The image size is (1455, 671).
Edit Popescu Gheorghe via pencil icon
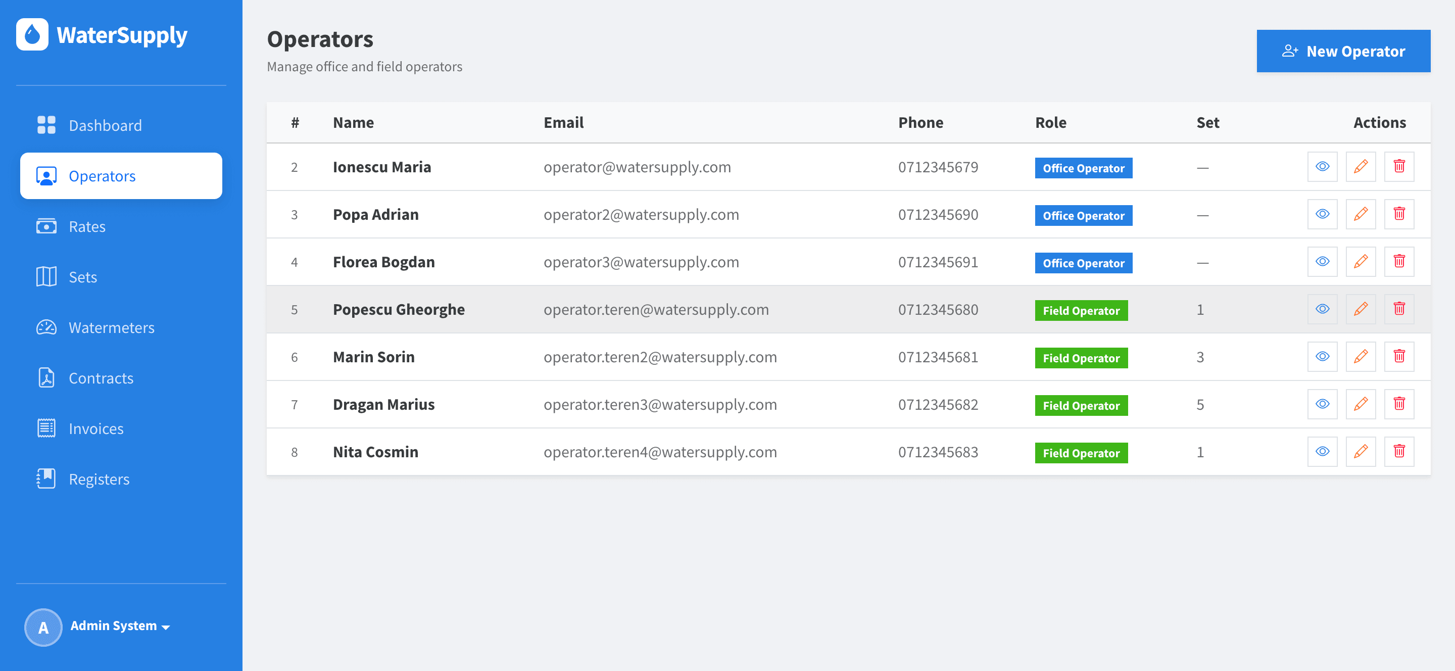pos(1361,309)
